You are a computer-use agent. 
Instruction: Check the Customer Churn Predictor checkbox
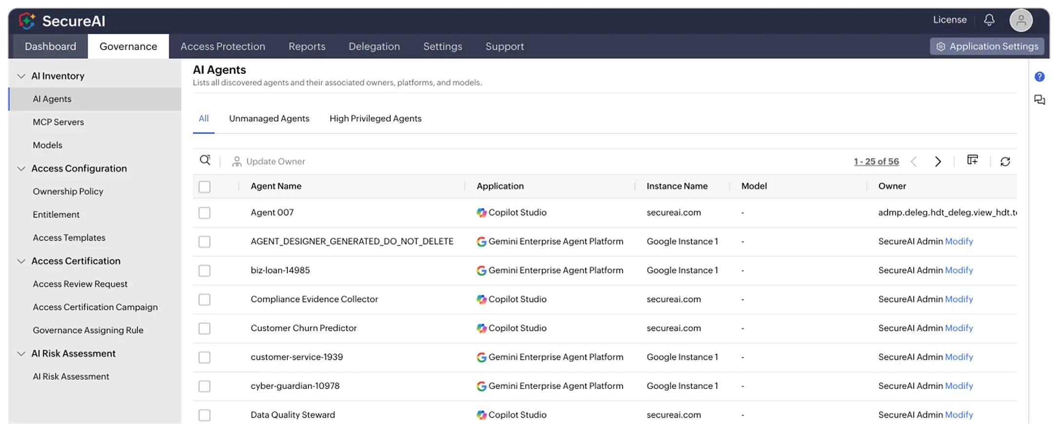[x=205, y=328]
